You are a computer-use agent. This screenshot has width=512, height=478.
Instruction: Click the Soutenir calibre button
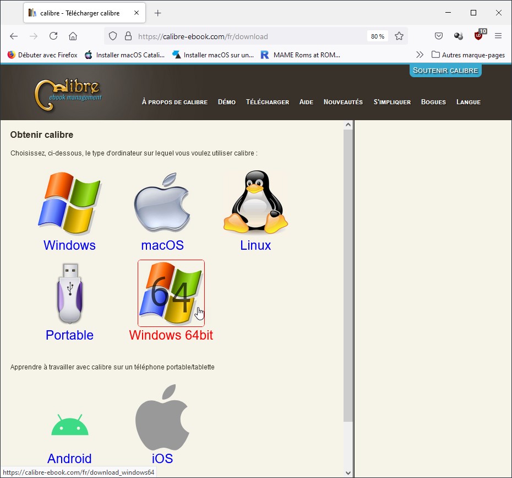(x=445, y=71)
